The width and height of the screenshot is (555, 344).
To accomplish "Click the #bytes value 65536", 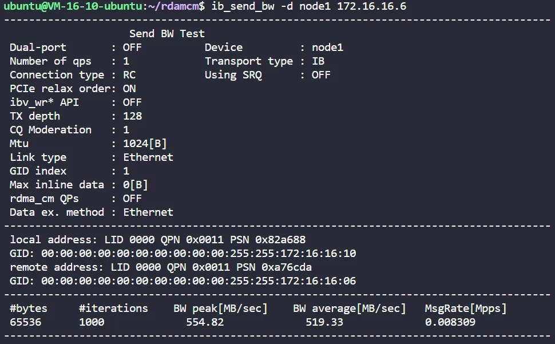I will pos(25,322).
